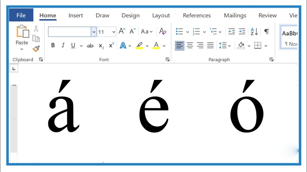Screen dimensions: 307x172
Task: Click the Paste clipboard icon
Action: coord(23,31)
